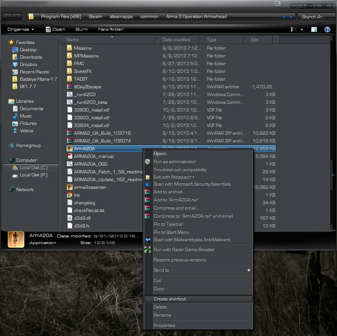This screenshot has height=336, width=337.
Task: Click the Homegroup icon in sidebar
Action: tap(11, 145)
